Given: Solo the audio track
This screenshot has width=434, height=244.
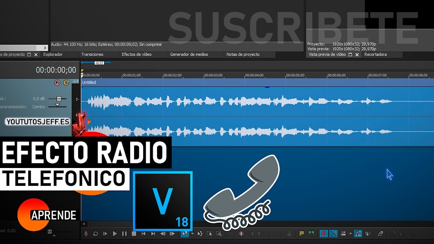Looking at the screenshot, I should click(x=66, y=82).
